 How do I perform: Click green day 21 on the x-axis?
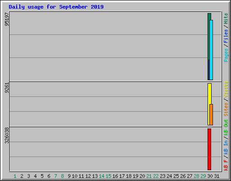[149, 176]
